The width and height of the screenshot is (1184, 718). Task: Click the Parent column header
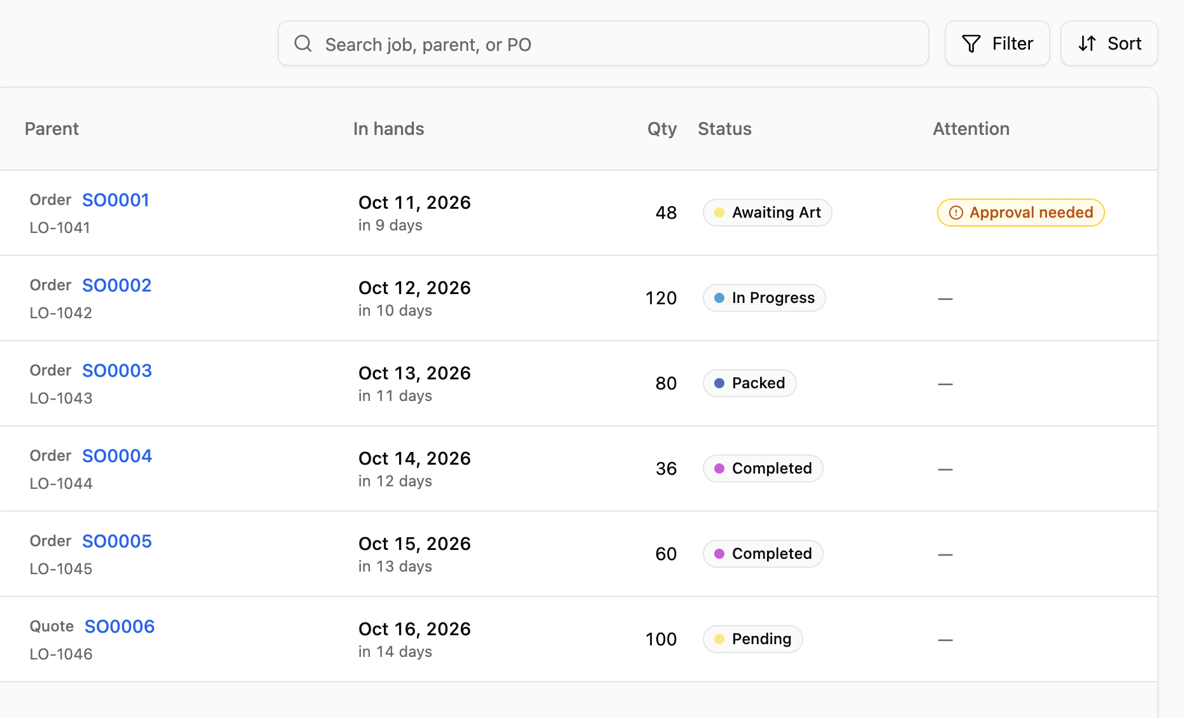click(52, 129)
